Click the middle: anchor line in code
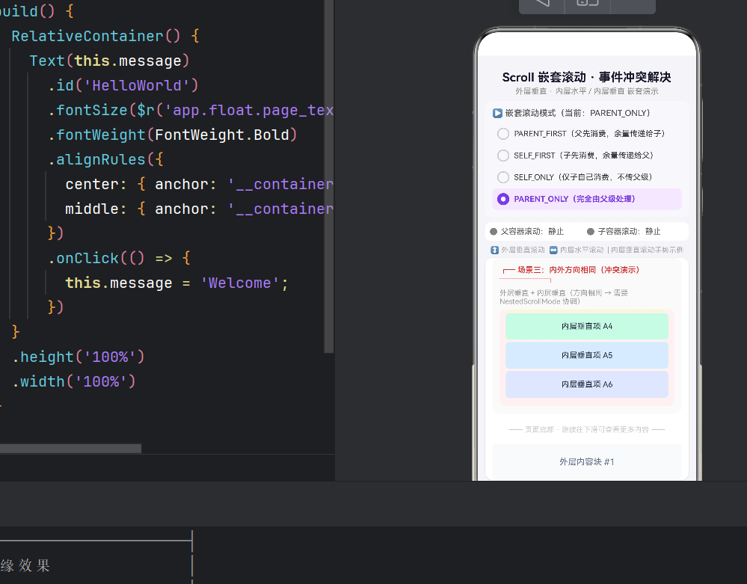Image resolution: width=747 pixels, height=584 pixels. pos(199,209)
